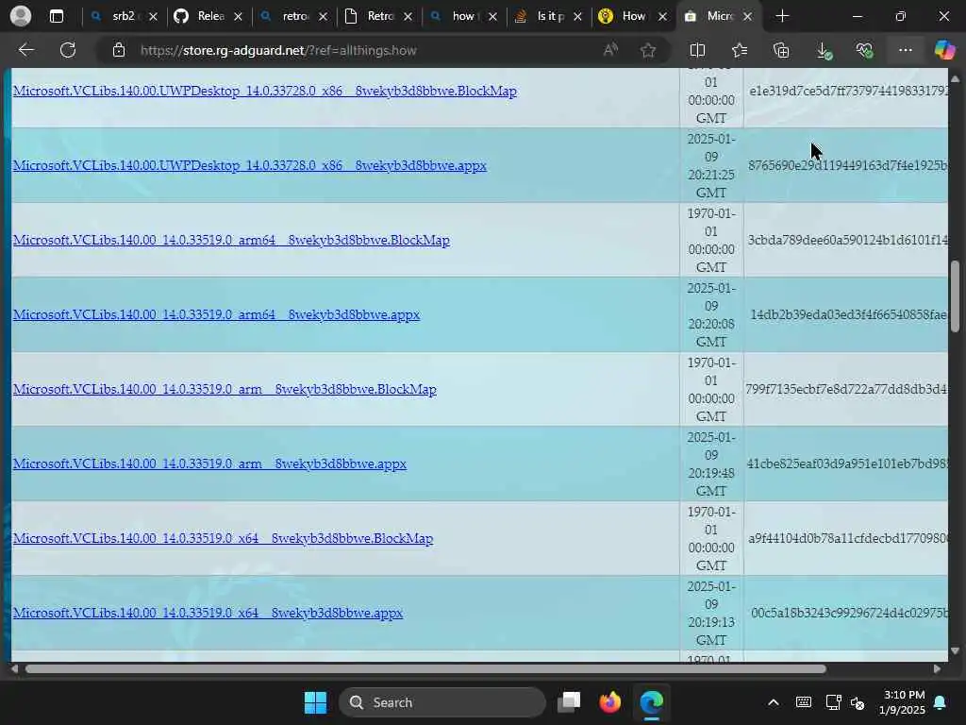966x725 pixels.
Task: Download VCLibs 14.0.33519.0 x64 BlockMap link
Action: pos(223,539)
